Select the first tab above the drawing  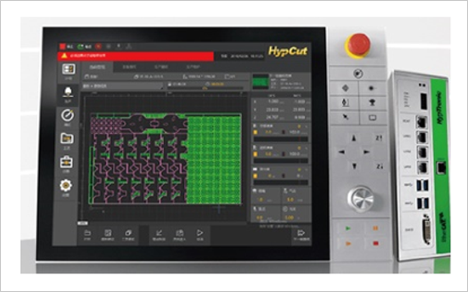[97, 67]
